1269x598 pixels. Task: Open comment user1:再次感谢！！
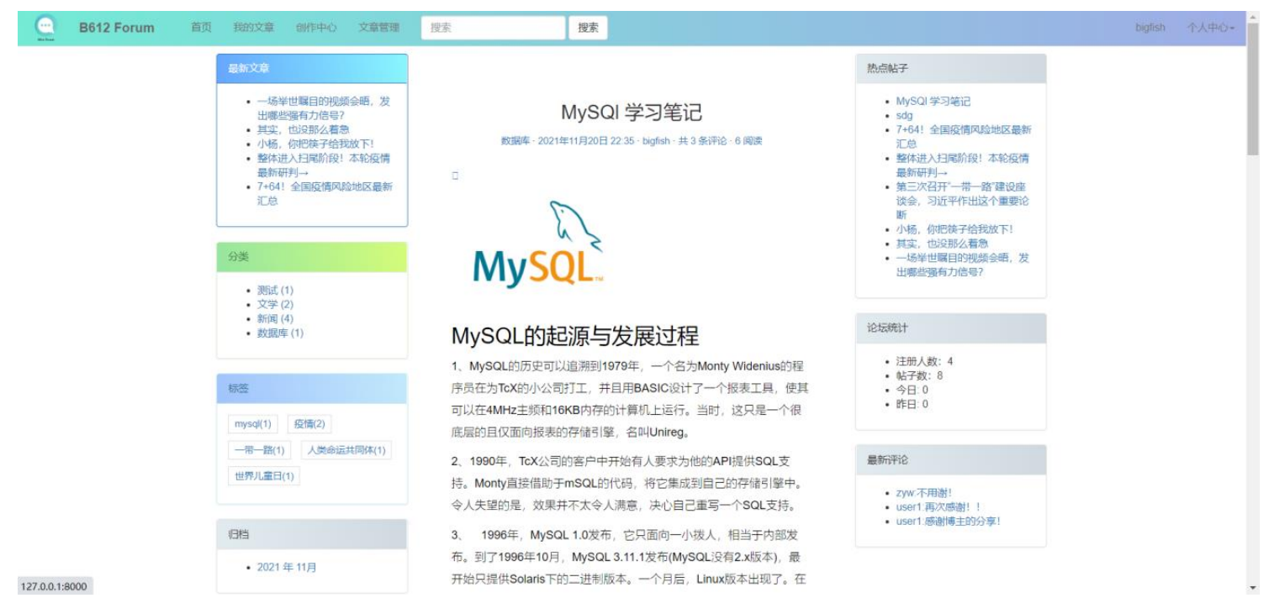(x=938, y=507)
